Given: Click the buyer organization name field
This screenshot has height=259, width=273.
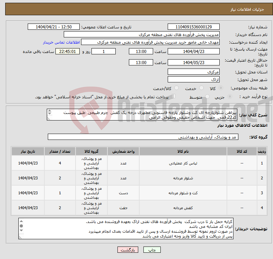Looking at the screenshot, I should (x=142, y=35).
